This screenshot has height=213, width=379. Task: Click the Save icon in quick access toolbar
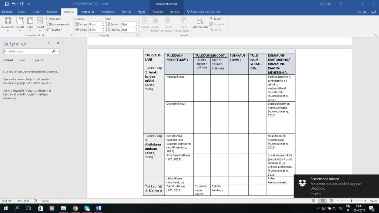point(7,4)
